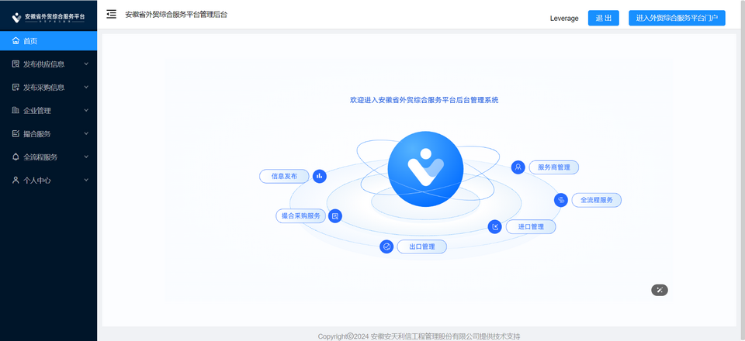The height and width of the screenshot is (341, 745).
Task: Click the round icon beside 撮合采购服务
Action: pos(335,216)
